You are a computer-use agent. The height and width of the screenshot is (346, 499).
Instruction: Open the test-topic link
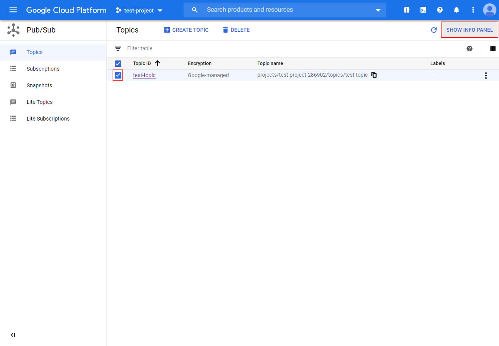point(144,75)
